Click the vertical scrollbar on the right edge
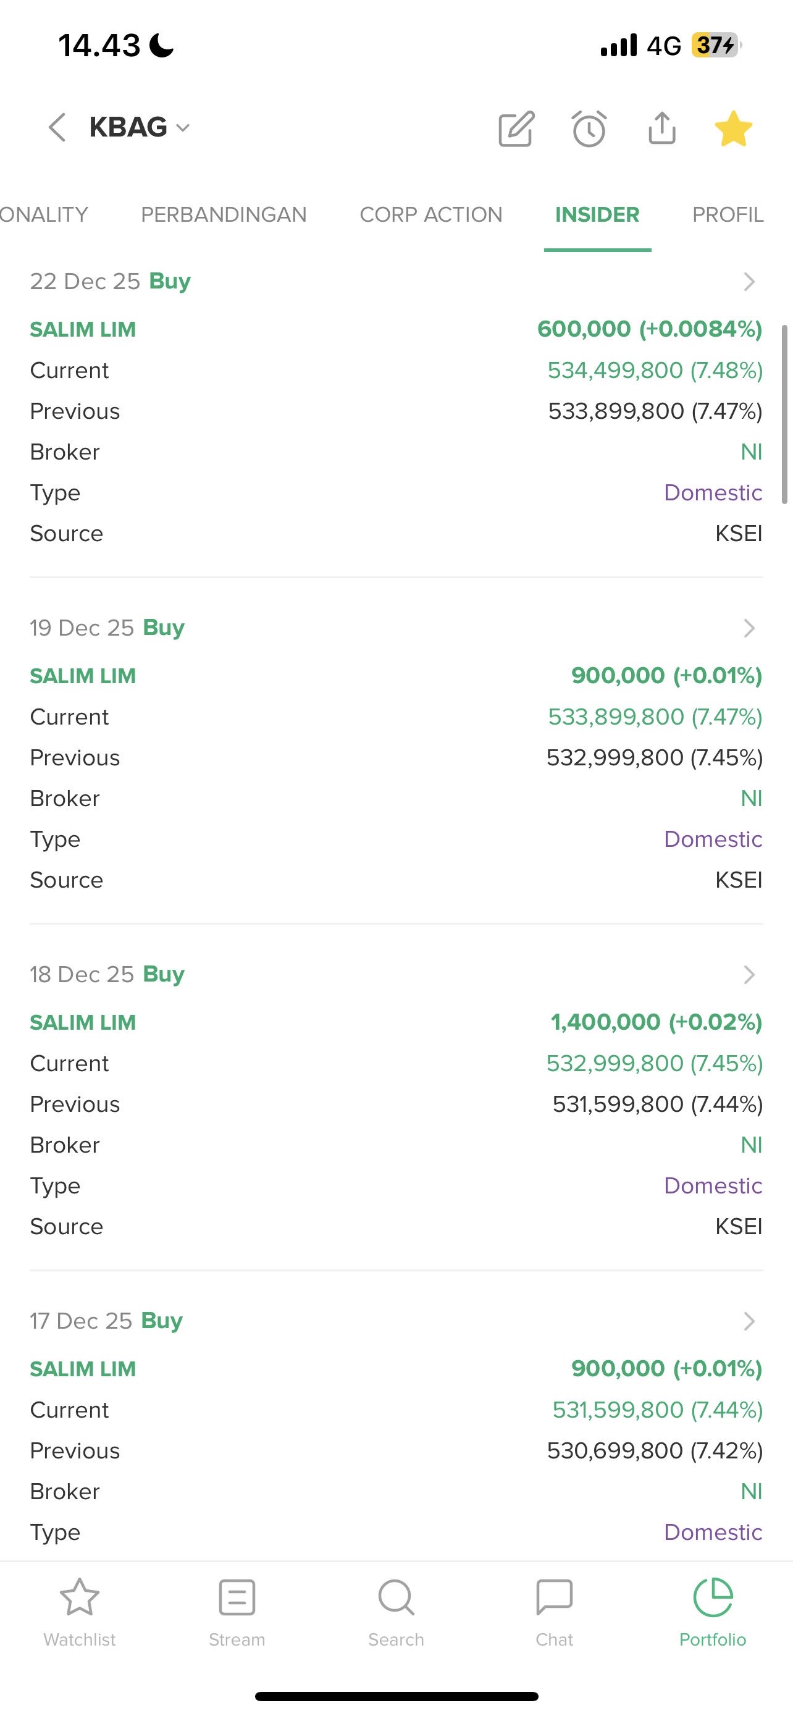Screen dimensions: 793x1716 [784, 414]
